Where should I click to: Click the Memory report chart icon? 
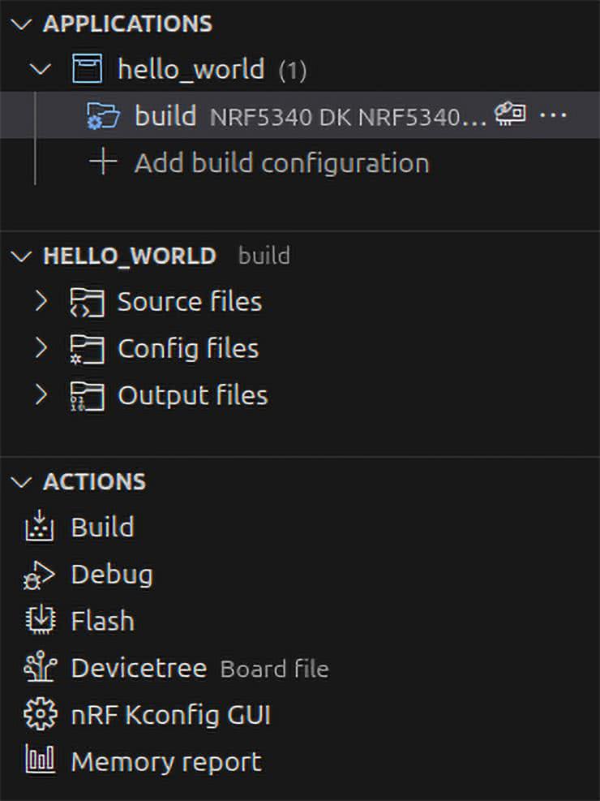39,762
